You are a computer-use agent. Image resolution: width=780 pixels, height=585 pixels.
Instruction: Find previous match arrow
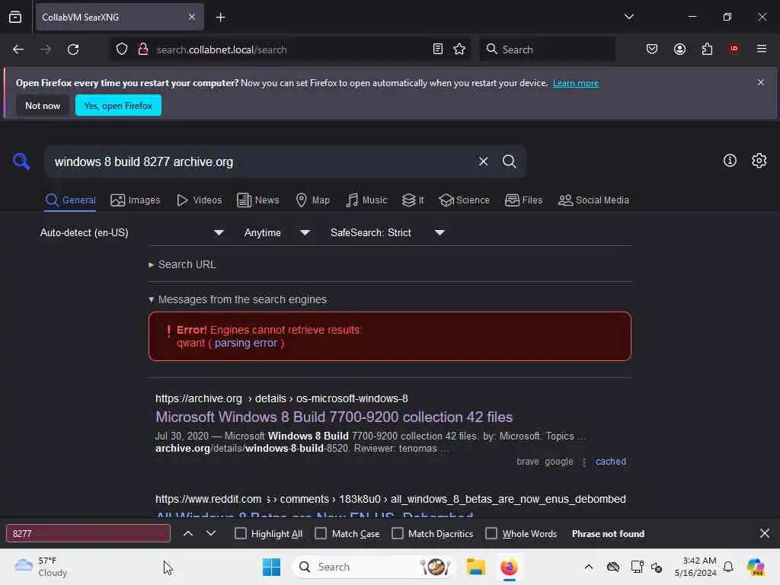point(188,533)
